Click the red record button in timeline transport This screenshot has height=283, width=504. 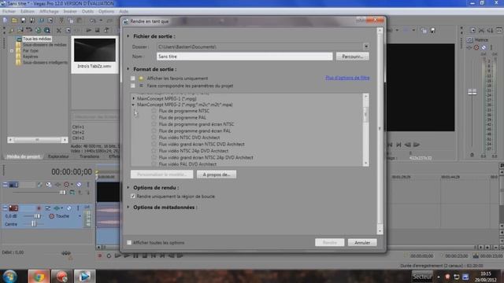coord(100,255)
